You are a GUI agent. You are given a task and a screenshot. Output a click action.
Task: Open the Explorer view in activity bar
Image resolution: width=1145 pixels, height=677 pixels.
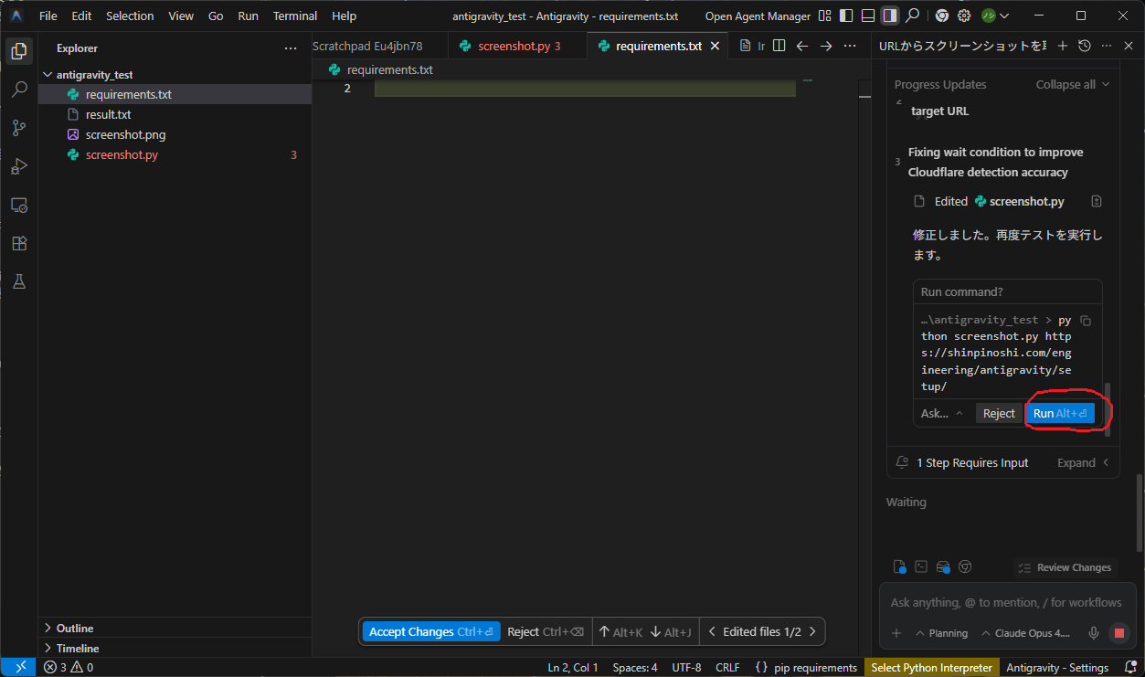pyautogui.click(x=18, y=51)
